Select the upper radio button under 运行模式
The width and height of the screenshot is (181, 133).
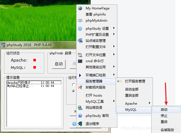[x=73, y=85]
